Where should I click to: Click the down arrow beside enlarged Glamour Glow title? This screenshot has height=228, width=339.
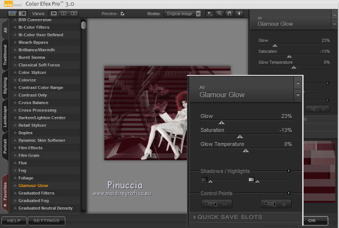coord(298,95)
